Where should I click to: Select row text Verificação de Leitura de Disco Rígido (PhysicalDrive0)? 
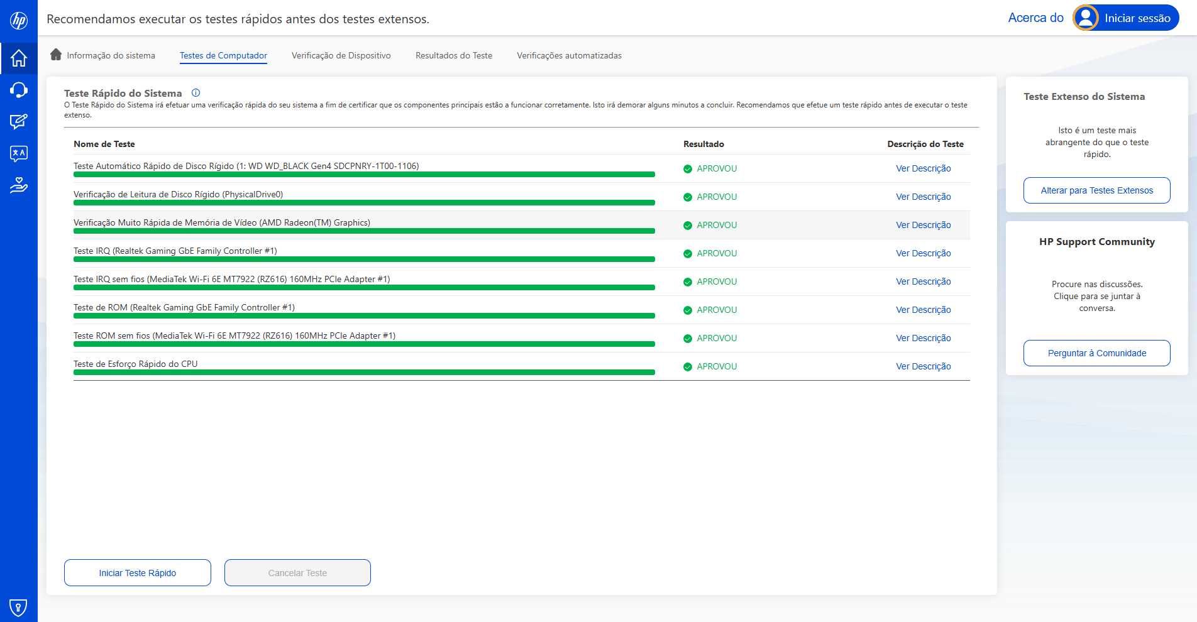pos(178,194)
